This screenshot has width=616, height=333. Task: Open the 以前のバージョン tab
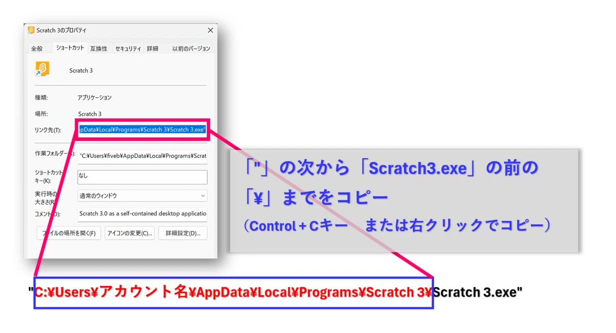point(191,49)
